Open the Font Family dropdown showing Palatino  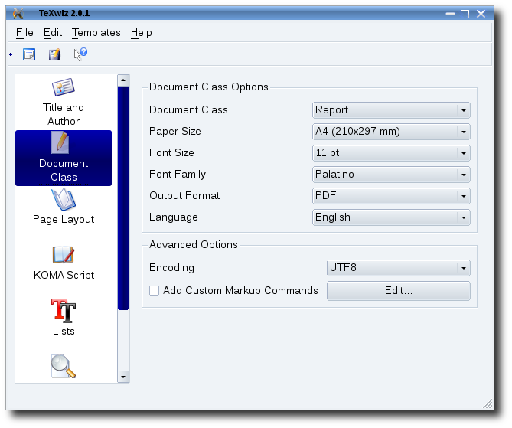(x=391, y=175)
